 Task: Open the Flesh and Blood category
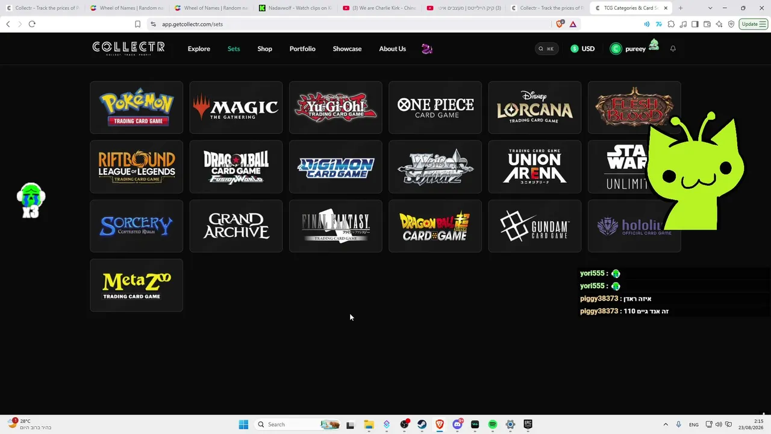[634, 107]
